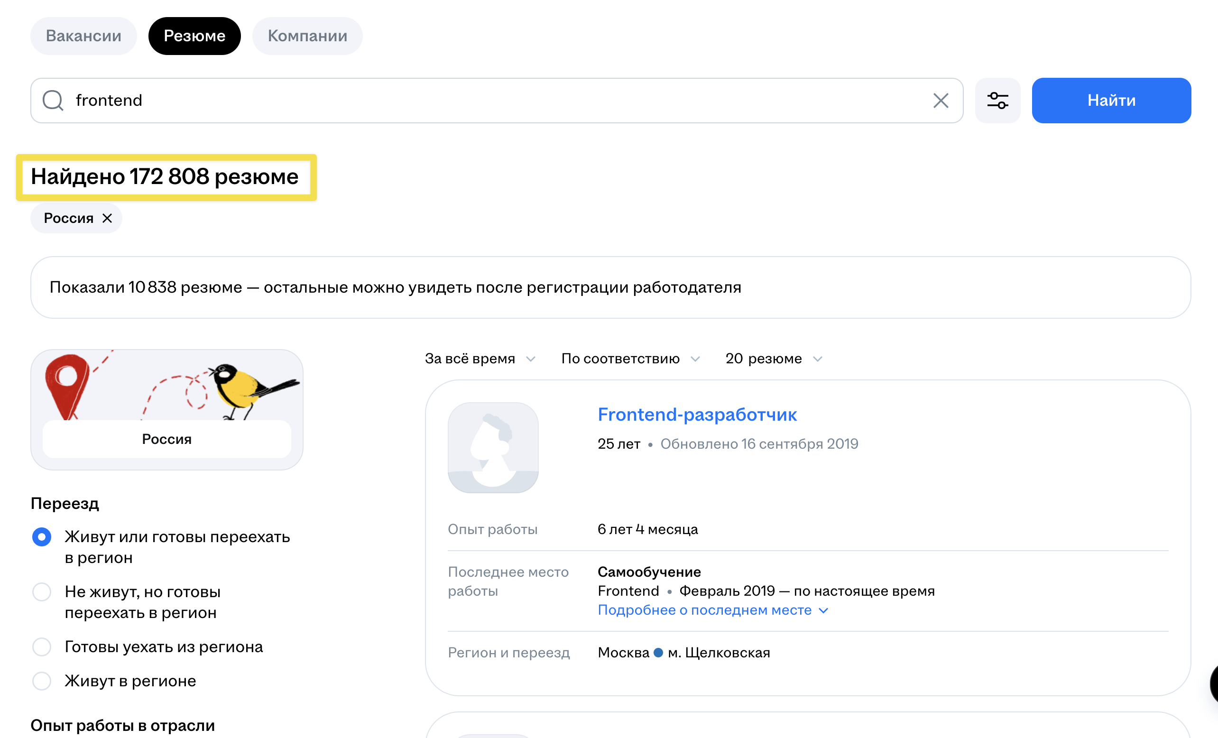Click the 'Переезд' section heading

[x=65, y=503]
